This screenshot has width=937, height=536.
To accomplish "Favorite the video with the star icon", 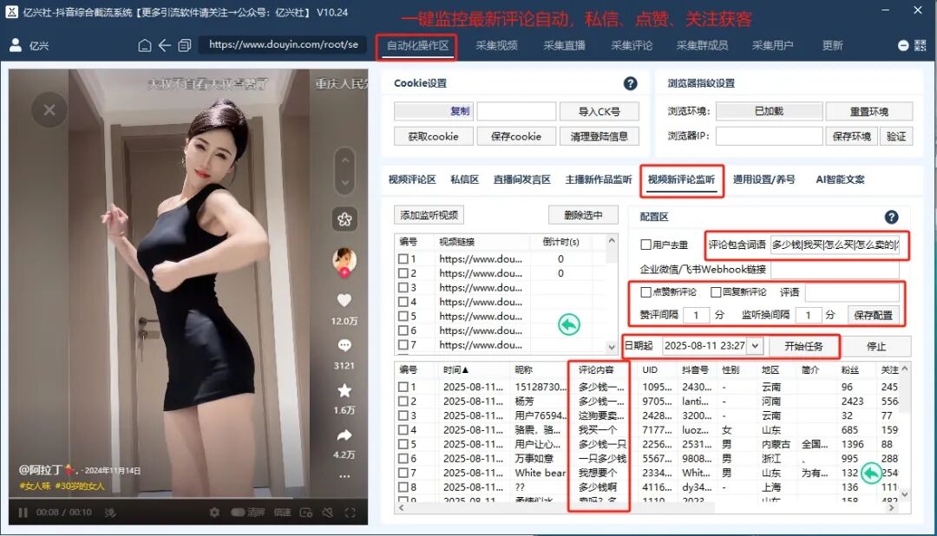I will pyautogui.click(x=344, y=390).
